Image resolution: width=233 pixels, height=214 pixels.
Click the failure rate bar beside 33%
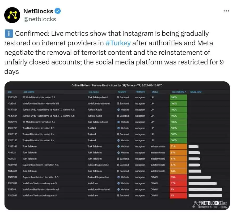click(200, 177)
